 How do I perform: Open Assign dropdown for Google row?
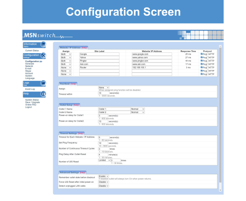tap(66, 54)
